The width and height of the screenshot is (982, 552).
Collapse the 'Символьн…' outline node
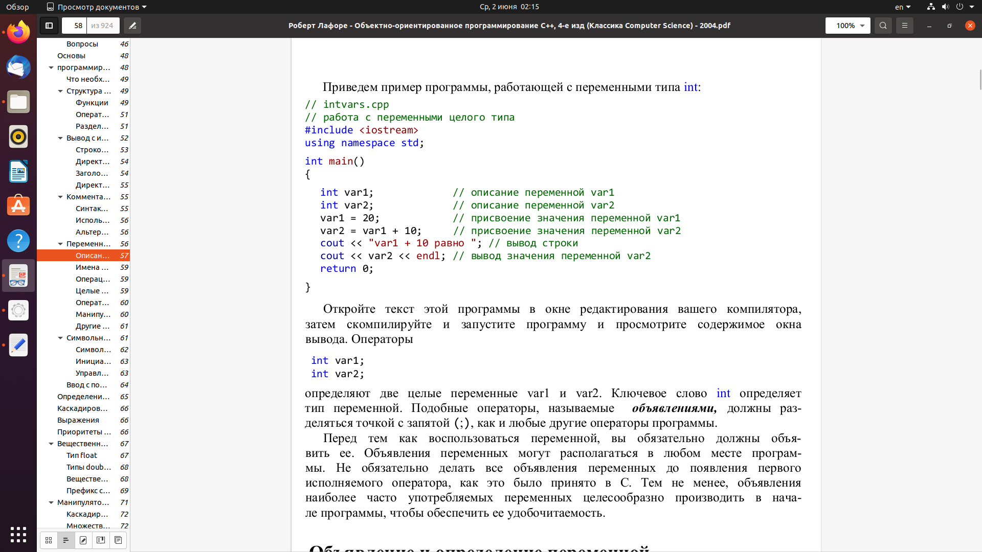click(60, 338)
